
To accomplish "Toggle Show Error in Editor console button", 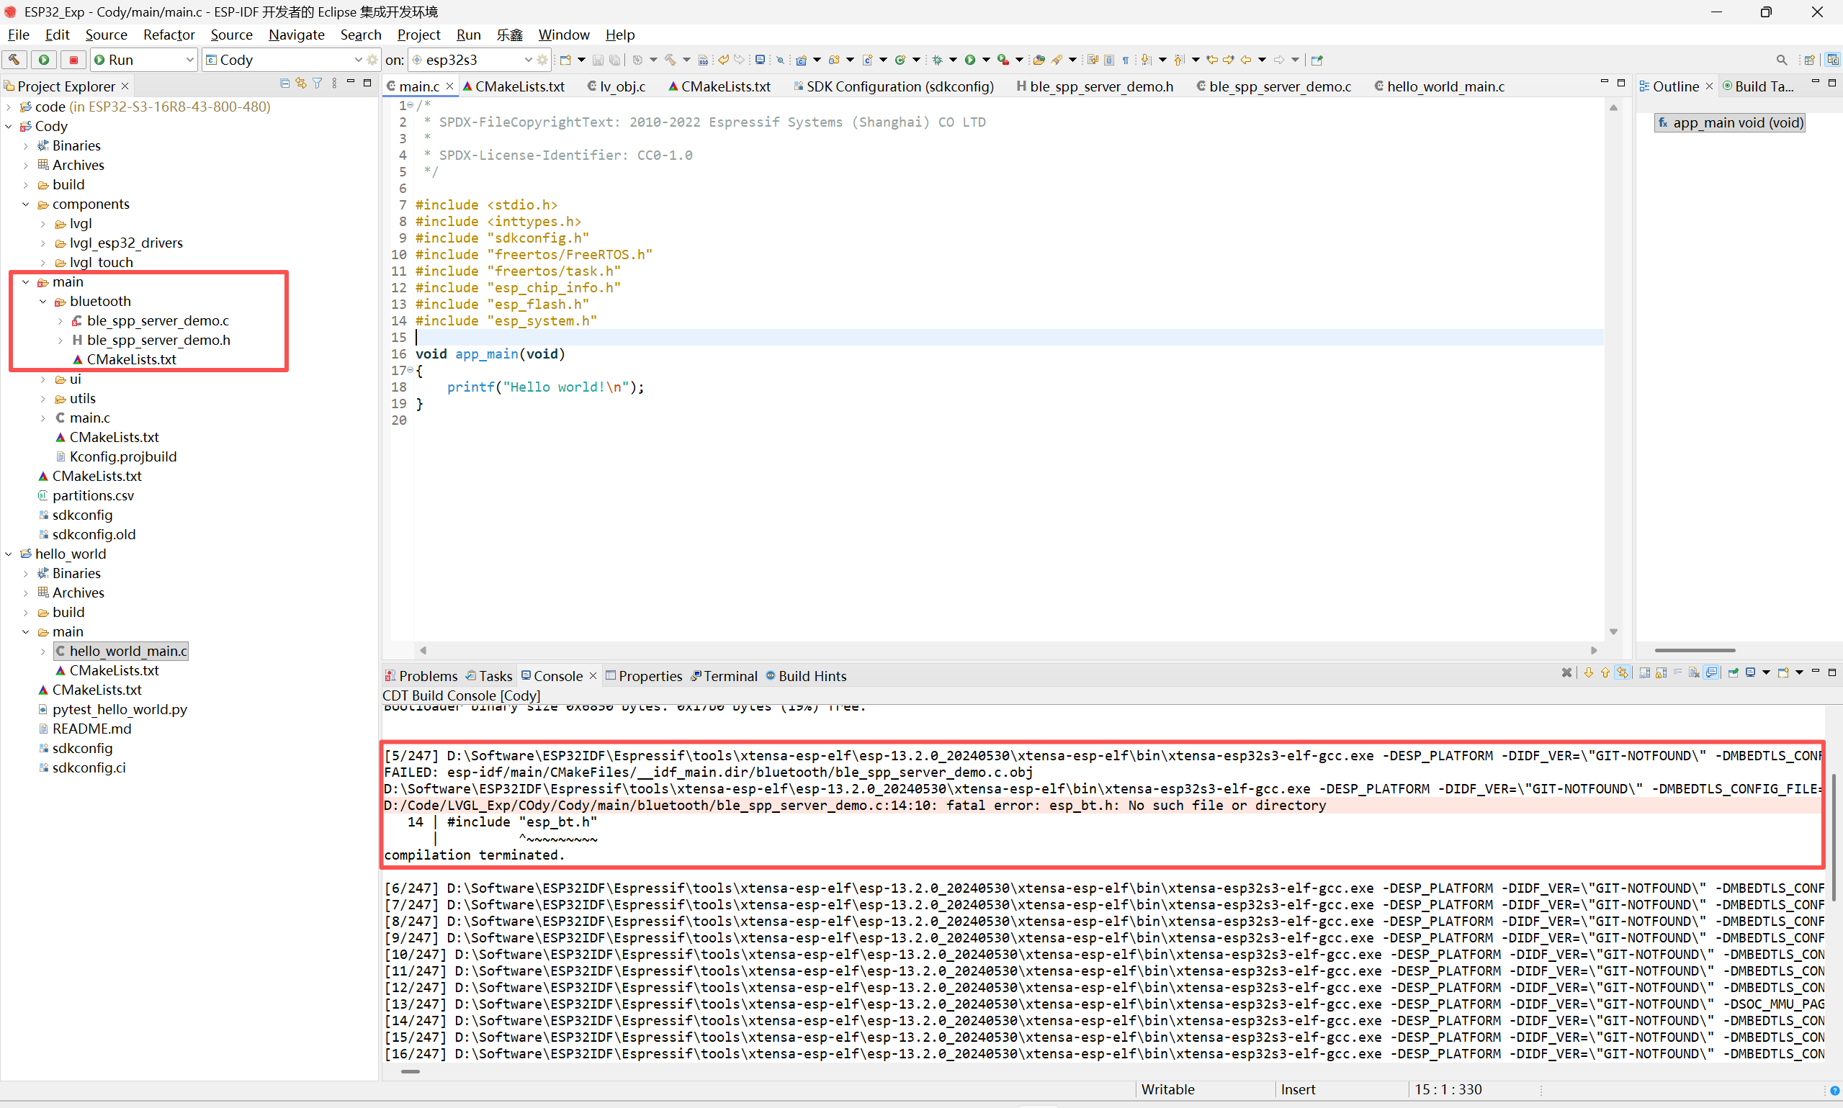I will point(1622,672).
